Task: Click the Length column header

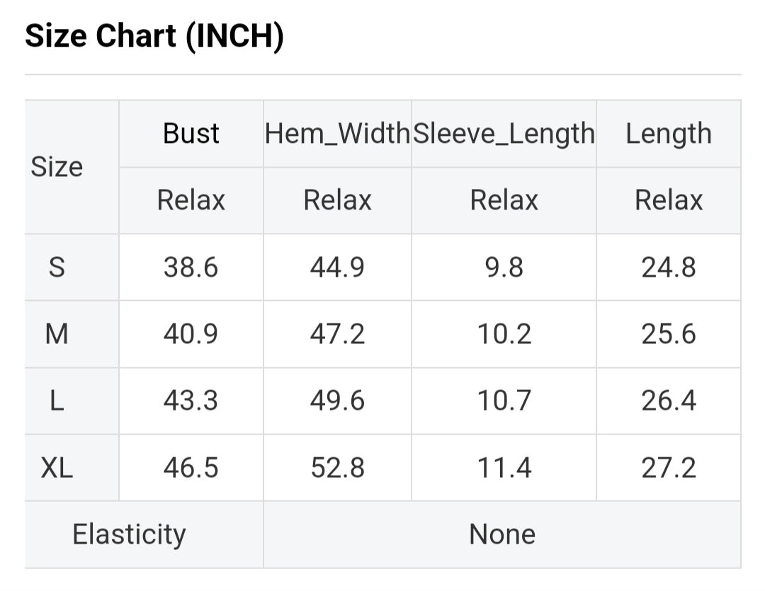Action: [669, 134]
